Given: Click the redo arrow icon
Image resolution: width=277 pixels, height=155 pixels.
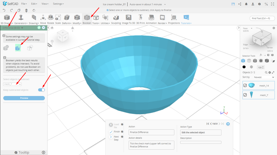Looking at the screenshot, I should click(11, 10).
